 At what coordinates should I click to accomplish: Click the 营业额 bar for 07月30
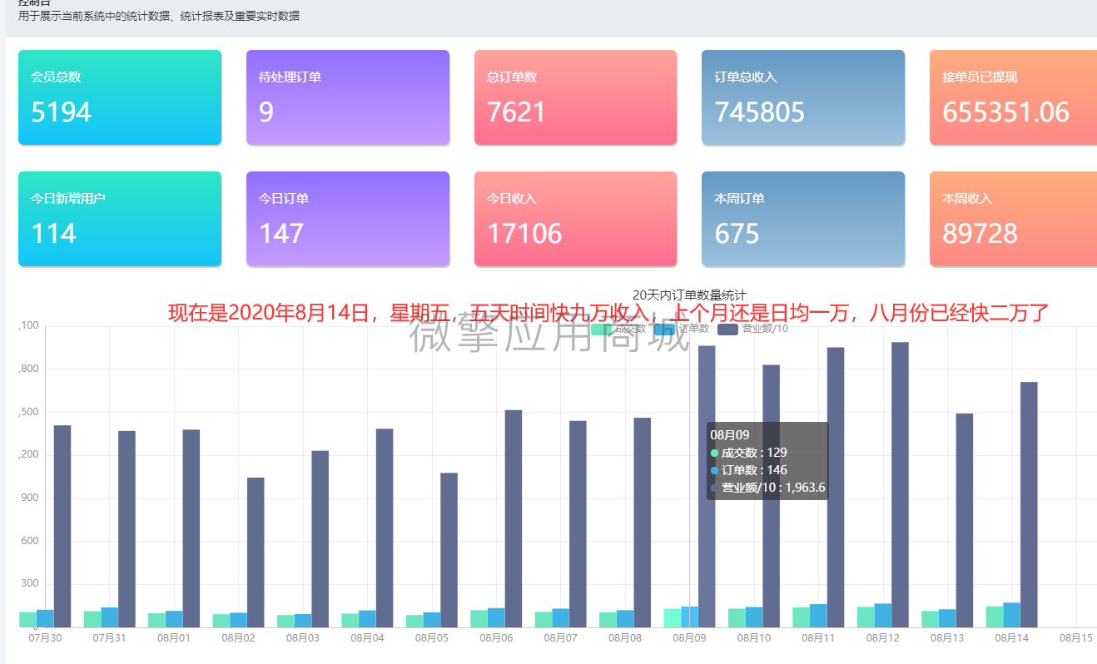pyautogui.click(x=62, y=526)
